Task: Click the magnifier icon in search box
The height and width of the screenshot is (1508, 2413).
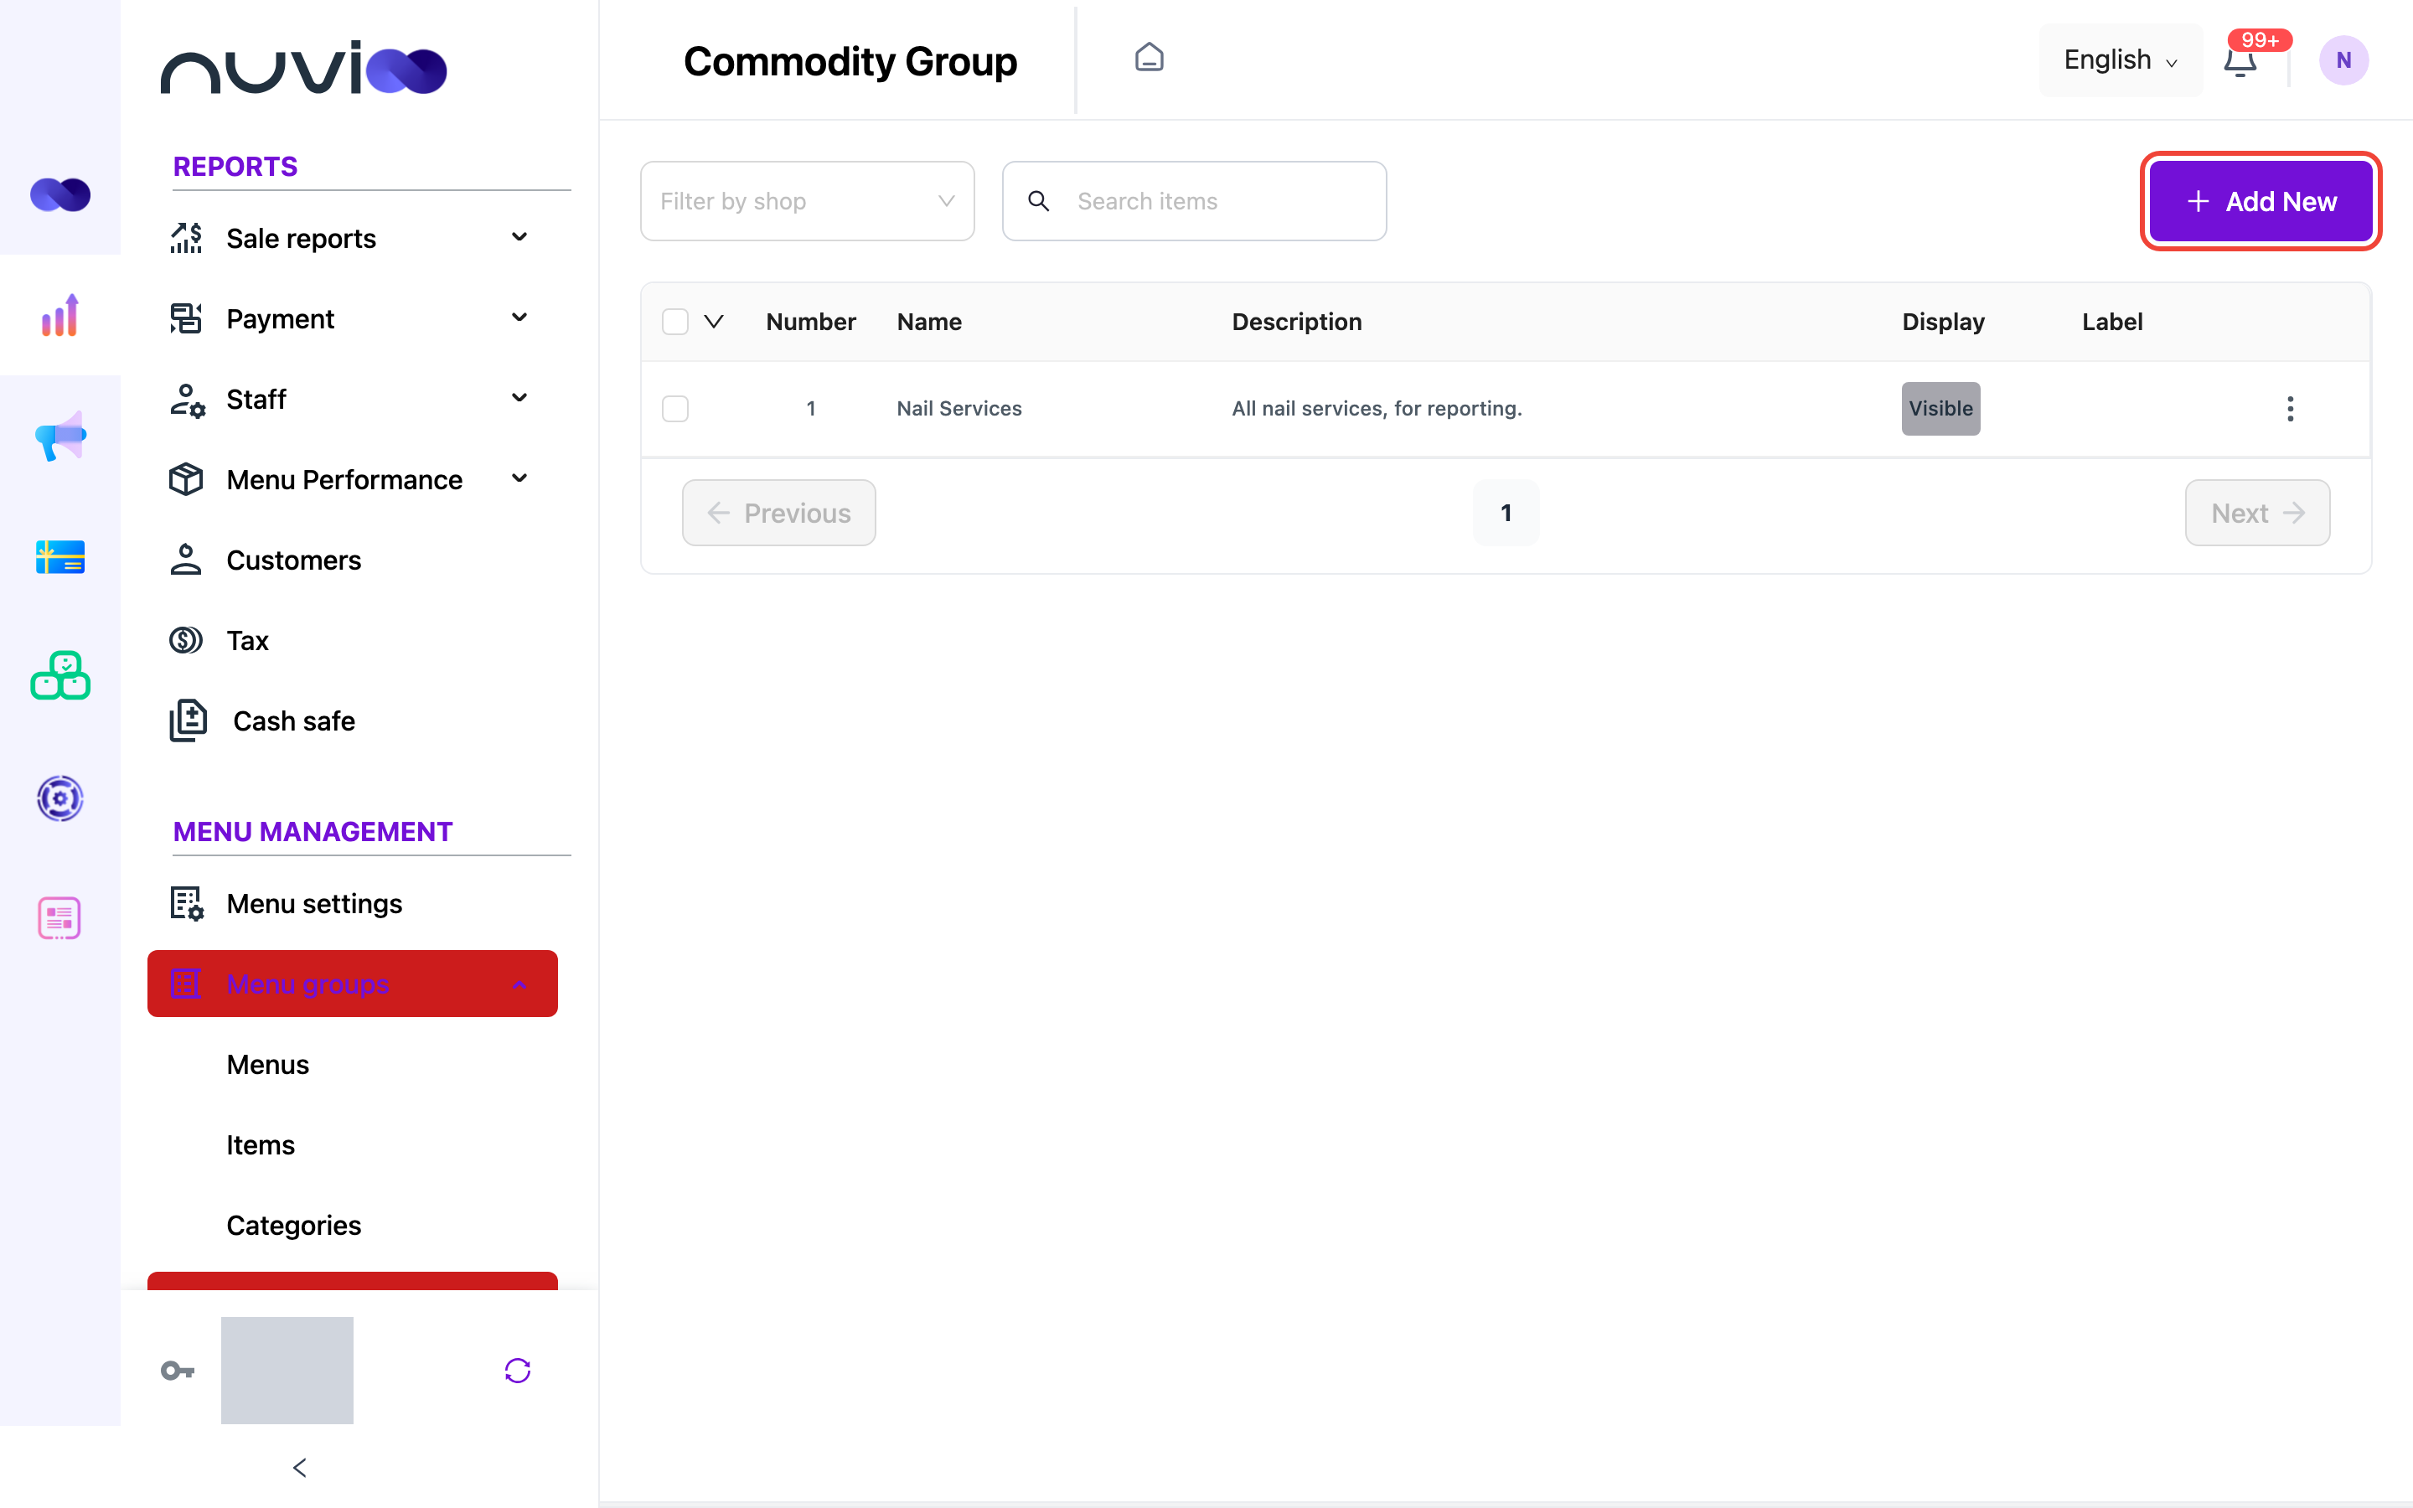Action: click(1038, 201)
